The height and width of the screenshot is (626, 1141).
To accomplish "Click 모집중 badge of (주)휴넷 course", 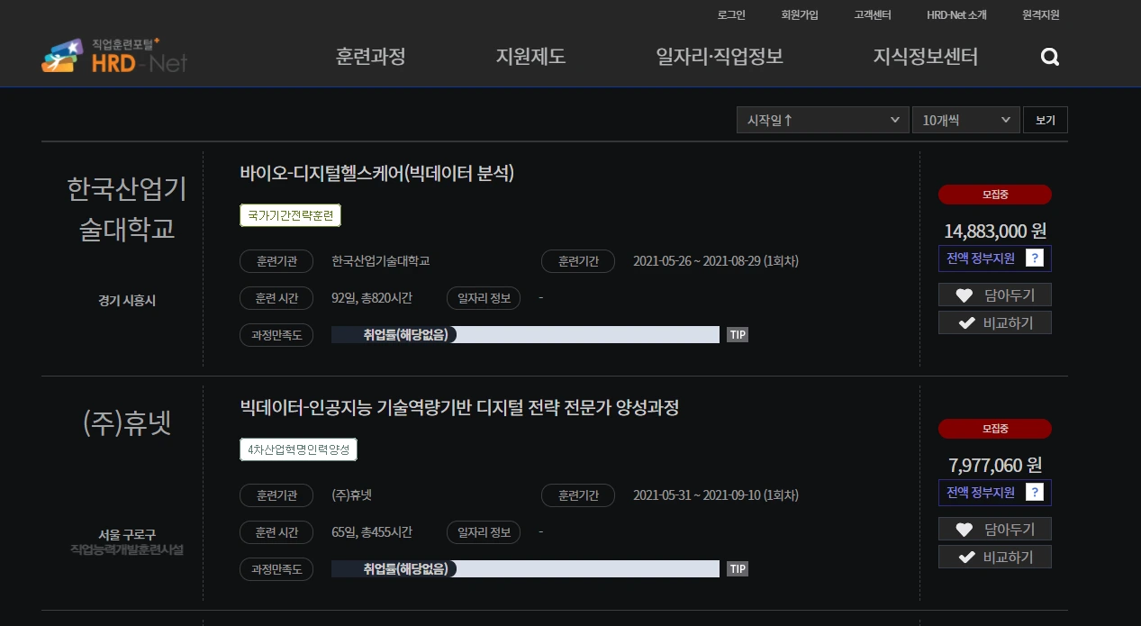I will tap(994, 429).
